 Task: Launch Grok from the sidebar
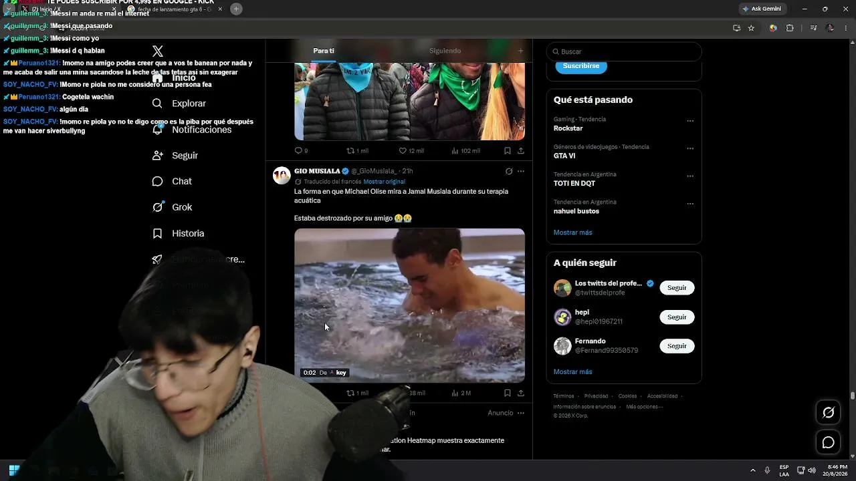coord(173,207)
